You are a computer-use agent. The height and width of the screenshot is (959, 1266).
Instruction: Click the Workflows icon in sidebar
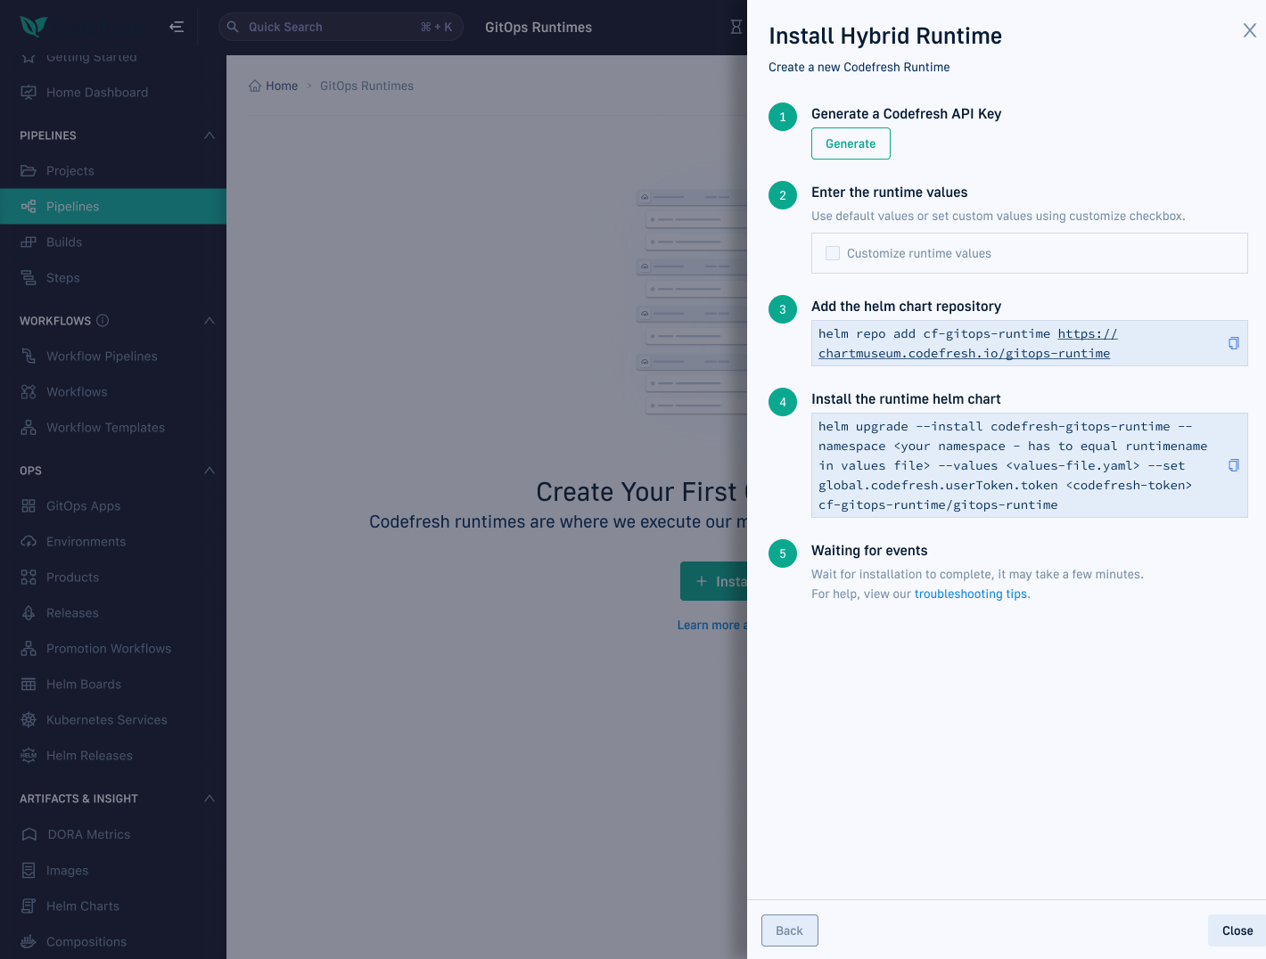click(29, 392)
